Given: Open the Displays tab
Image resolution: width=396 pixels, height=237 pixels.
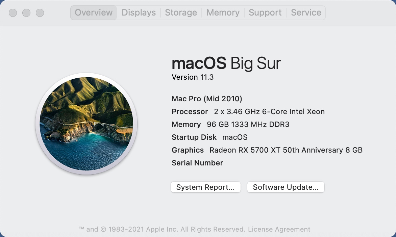Looking at the screenshot, I should point(139,12).
